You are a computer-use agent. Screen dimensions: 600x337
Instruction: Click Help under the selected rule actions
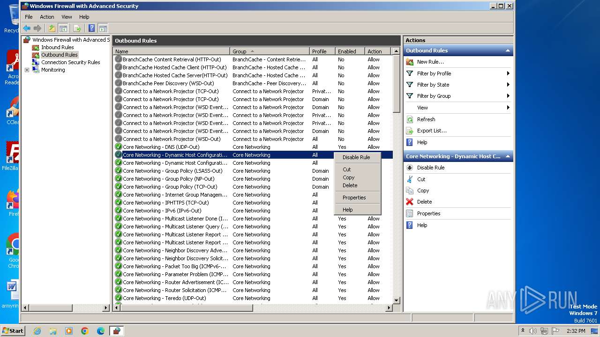coord(422,225)
